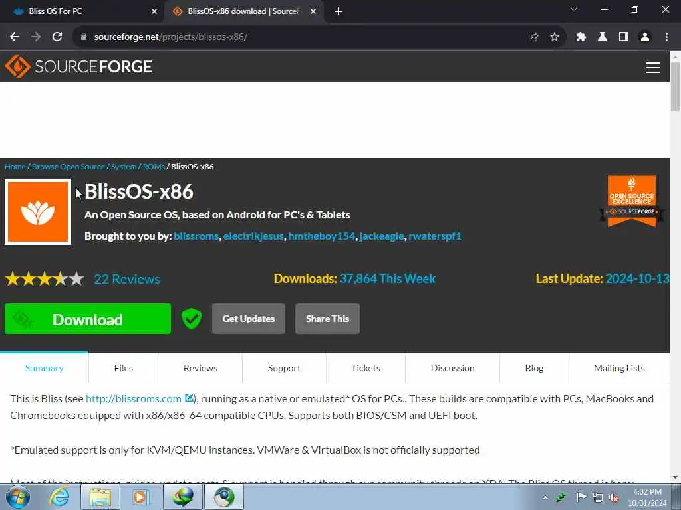Image resolution: width=681 pixels, height=510 pixels.
Task: Open Chrome three-dot menu
Action: coord(666,37)
